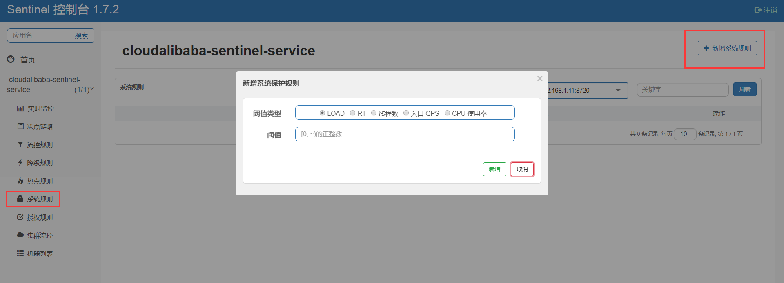Click the Sentinel 控制台 1.7.2 title
The width and height of the screenshot is (784, 283).
pos(63,9)
